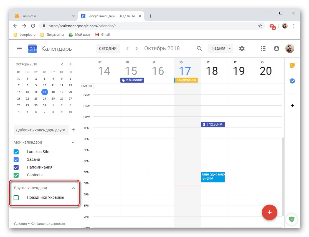Enable the Праздники Украины calendar

[x=16, y=197]
